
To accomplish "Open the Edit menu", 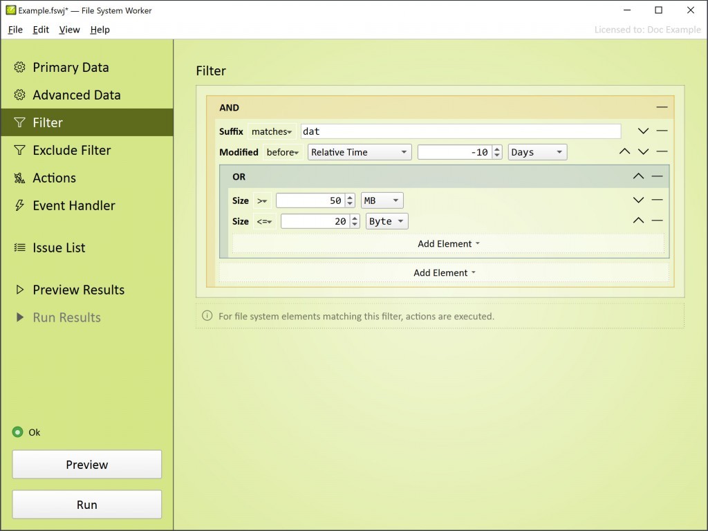I will tap(41, 30).
